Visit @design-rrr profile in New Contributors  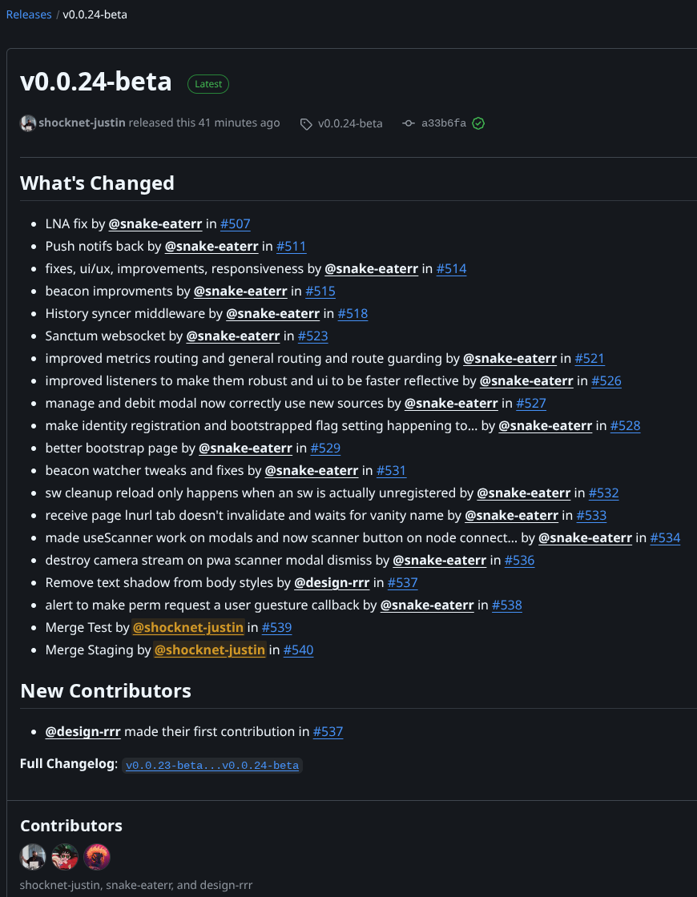[83, 732]
